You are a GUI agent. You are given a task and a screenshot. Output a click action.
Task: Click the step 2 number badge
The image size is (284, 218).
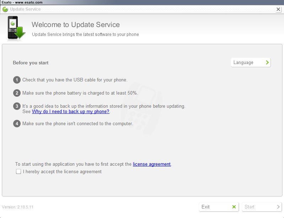(17, 93)
